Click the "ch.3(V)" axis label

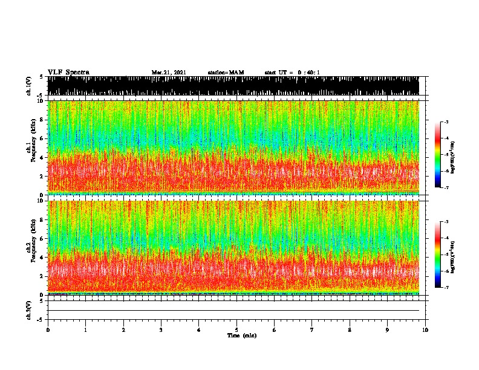[x=28, y=311]
